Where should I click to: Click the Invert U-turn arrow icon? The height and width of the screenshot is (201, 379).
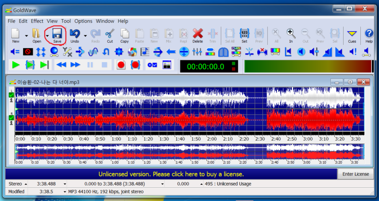coord(106,51)
